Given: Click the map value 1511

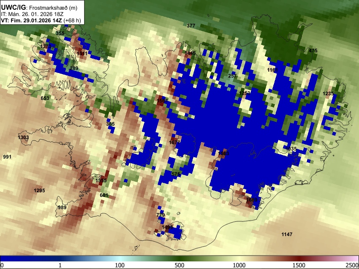Looking at the screenshot, I should [x=82, y=54].
